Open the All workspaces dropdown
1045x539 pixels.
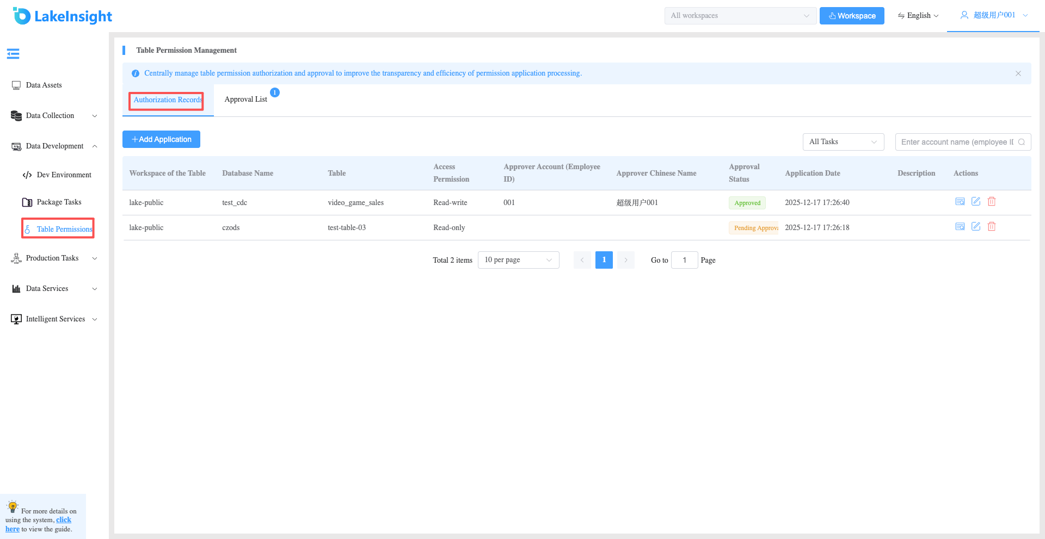coord(740,16)
